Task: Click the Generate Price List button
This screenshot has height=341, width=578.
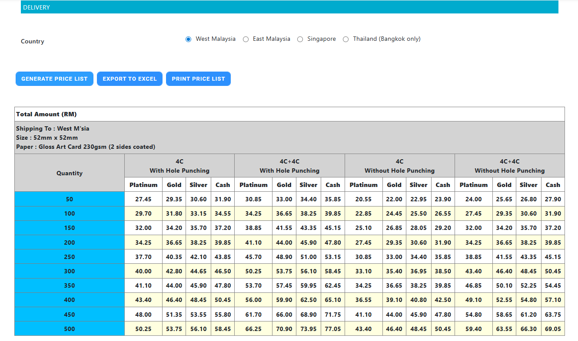Action: coord(54,79)
